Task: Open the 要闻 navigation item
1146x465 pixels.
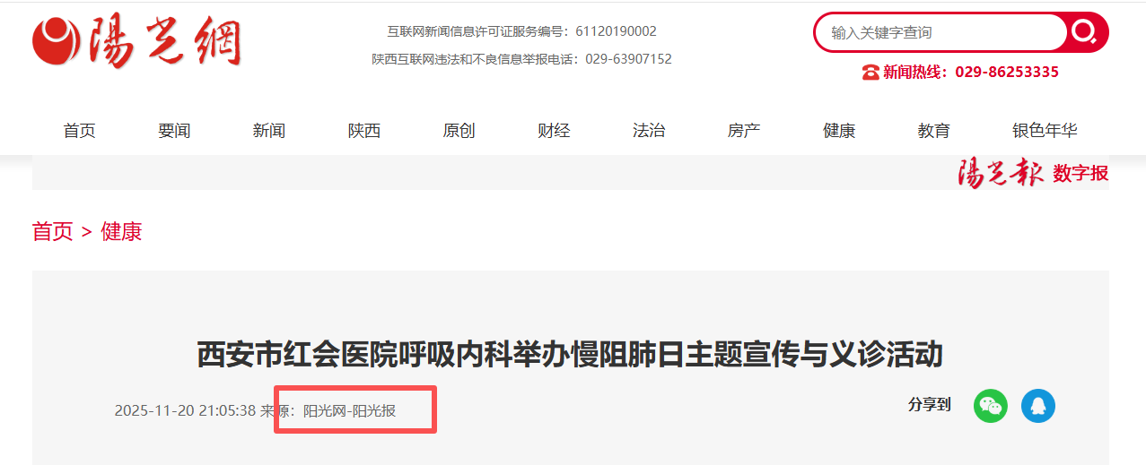Action: [174, 131]
